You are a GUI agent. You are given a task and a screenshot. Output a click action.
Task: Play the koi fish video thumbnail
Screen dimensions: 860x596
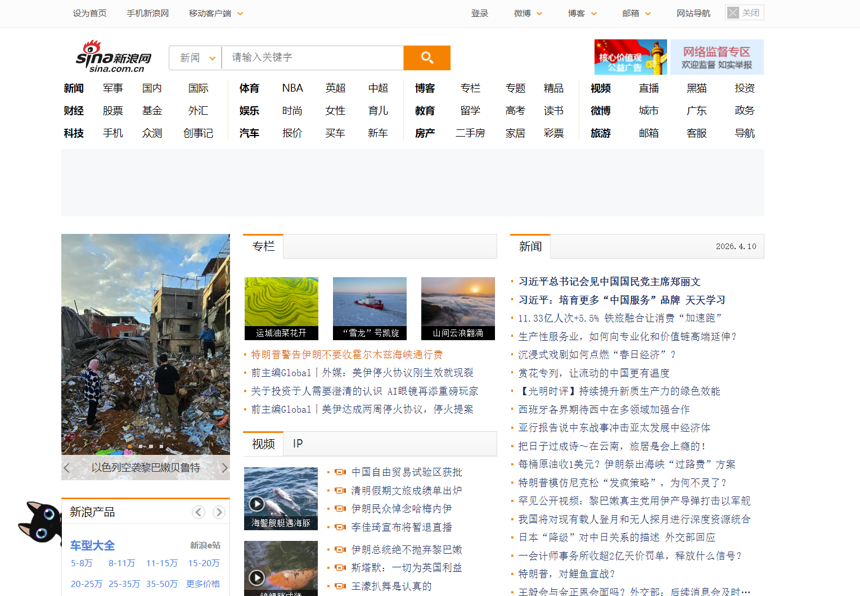click(x=258, y=578)
